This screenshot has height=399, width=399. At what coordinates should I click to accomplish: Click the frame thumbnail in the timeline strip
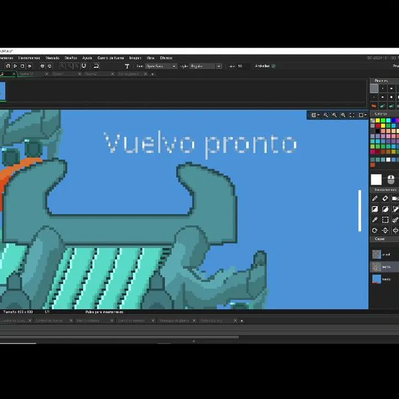pos(3,91)
